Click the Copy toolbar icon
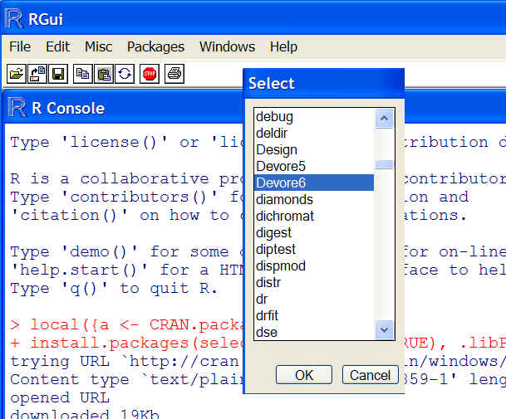The width and height of the screenshot is (506, 419). (x=83, y=74)
